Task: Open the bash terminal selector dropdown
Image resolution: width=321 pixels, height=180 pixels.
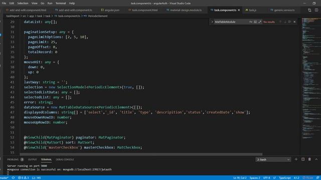Action: (x=273, y=159)
